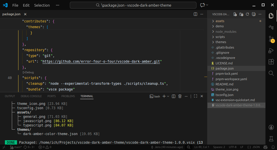Click the command center search box
The width and height of the screenshot is (277, 150).
(x=133, y=5)
